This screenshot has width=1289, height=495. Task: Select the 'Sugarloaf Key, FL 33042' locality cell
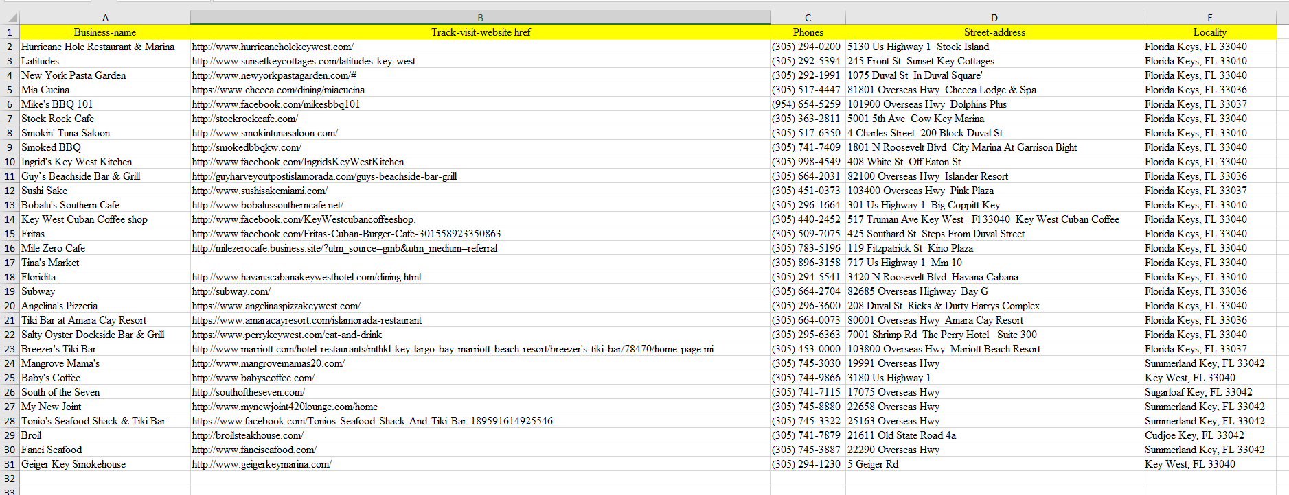[x=1209, y=392]
